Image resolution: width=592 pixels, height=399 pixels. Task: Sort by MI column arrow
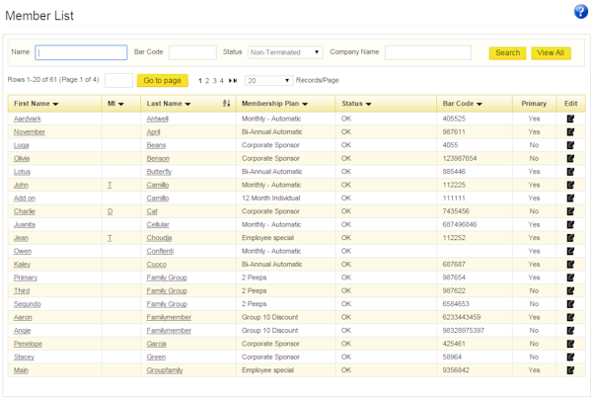point(120,104)
